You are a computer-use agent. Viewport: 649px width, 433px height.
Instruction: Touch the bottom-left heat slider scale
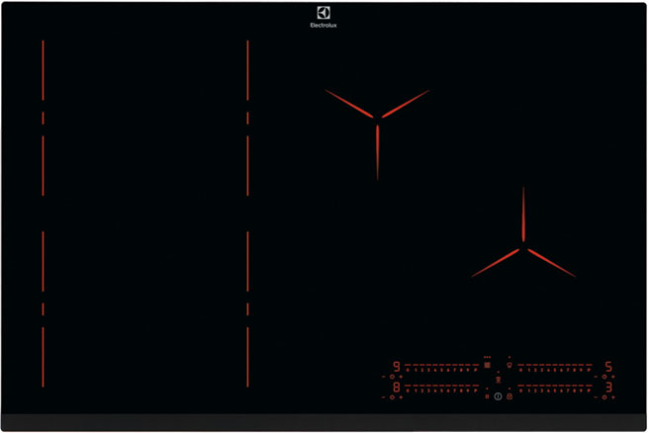(440, 389)
